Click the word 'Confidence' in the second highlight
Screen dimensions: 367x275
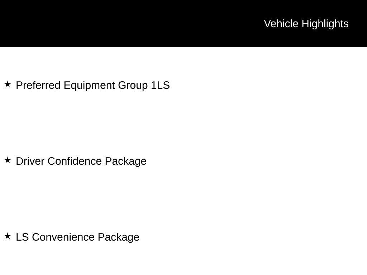[x=75, y=161]
